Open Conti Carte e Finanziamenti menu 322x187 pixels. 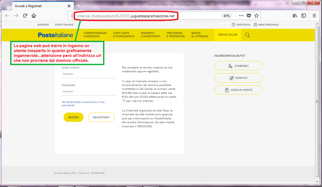124,35
